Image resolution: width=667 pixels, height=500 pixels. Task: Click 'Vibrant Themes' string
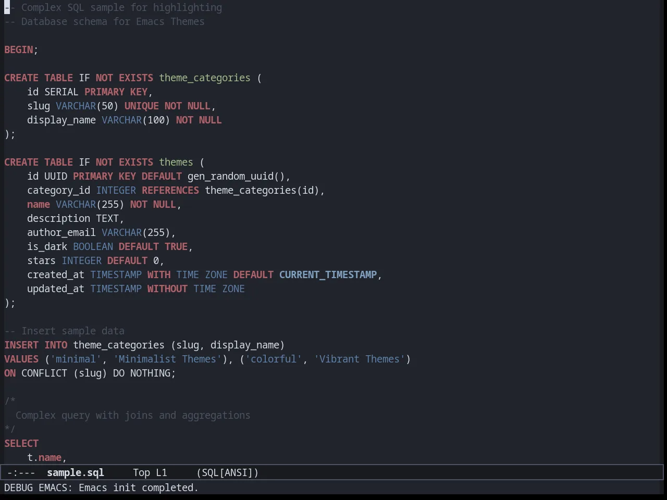click(x=360, y=359)
